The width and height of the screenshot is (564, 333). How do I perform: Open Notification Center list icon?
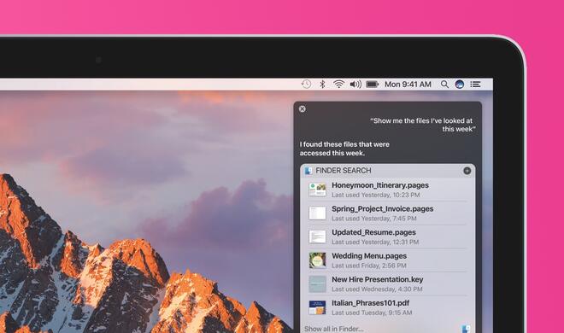[x=475, y=84]
